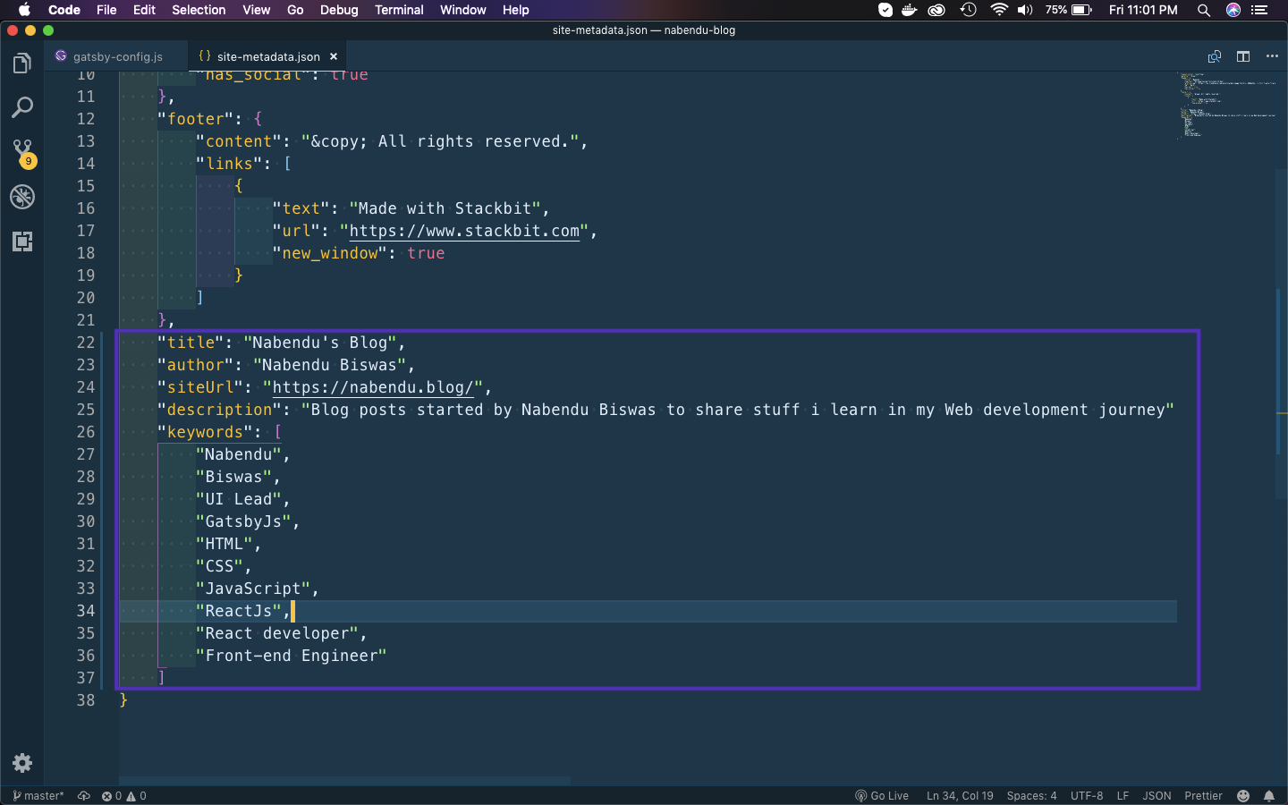The width and height of the screenshot is (1288, 805).
Task: Click the Prettier status bar item
Action: (x=1203, y=795)
